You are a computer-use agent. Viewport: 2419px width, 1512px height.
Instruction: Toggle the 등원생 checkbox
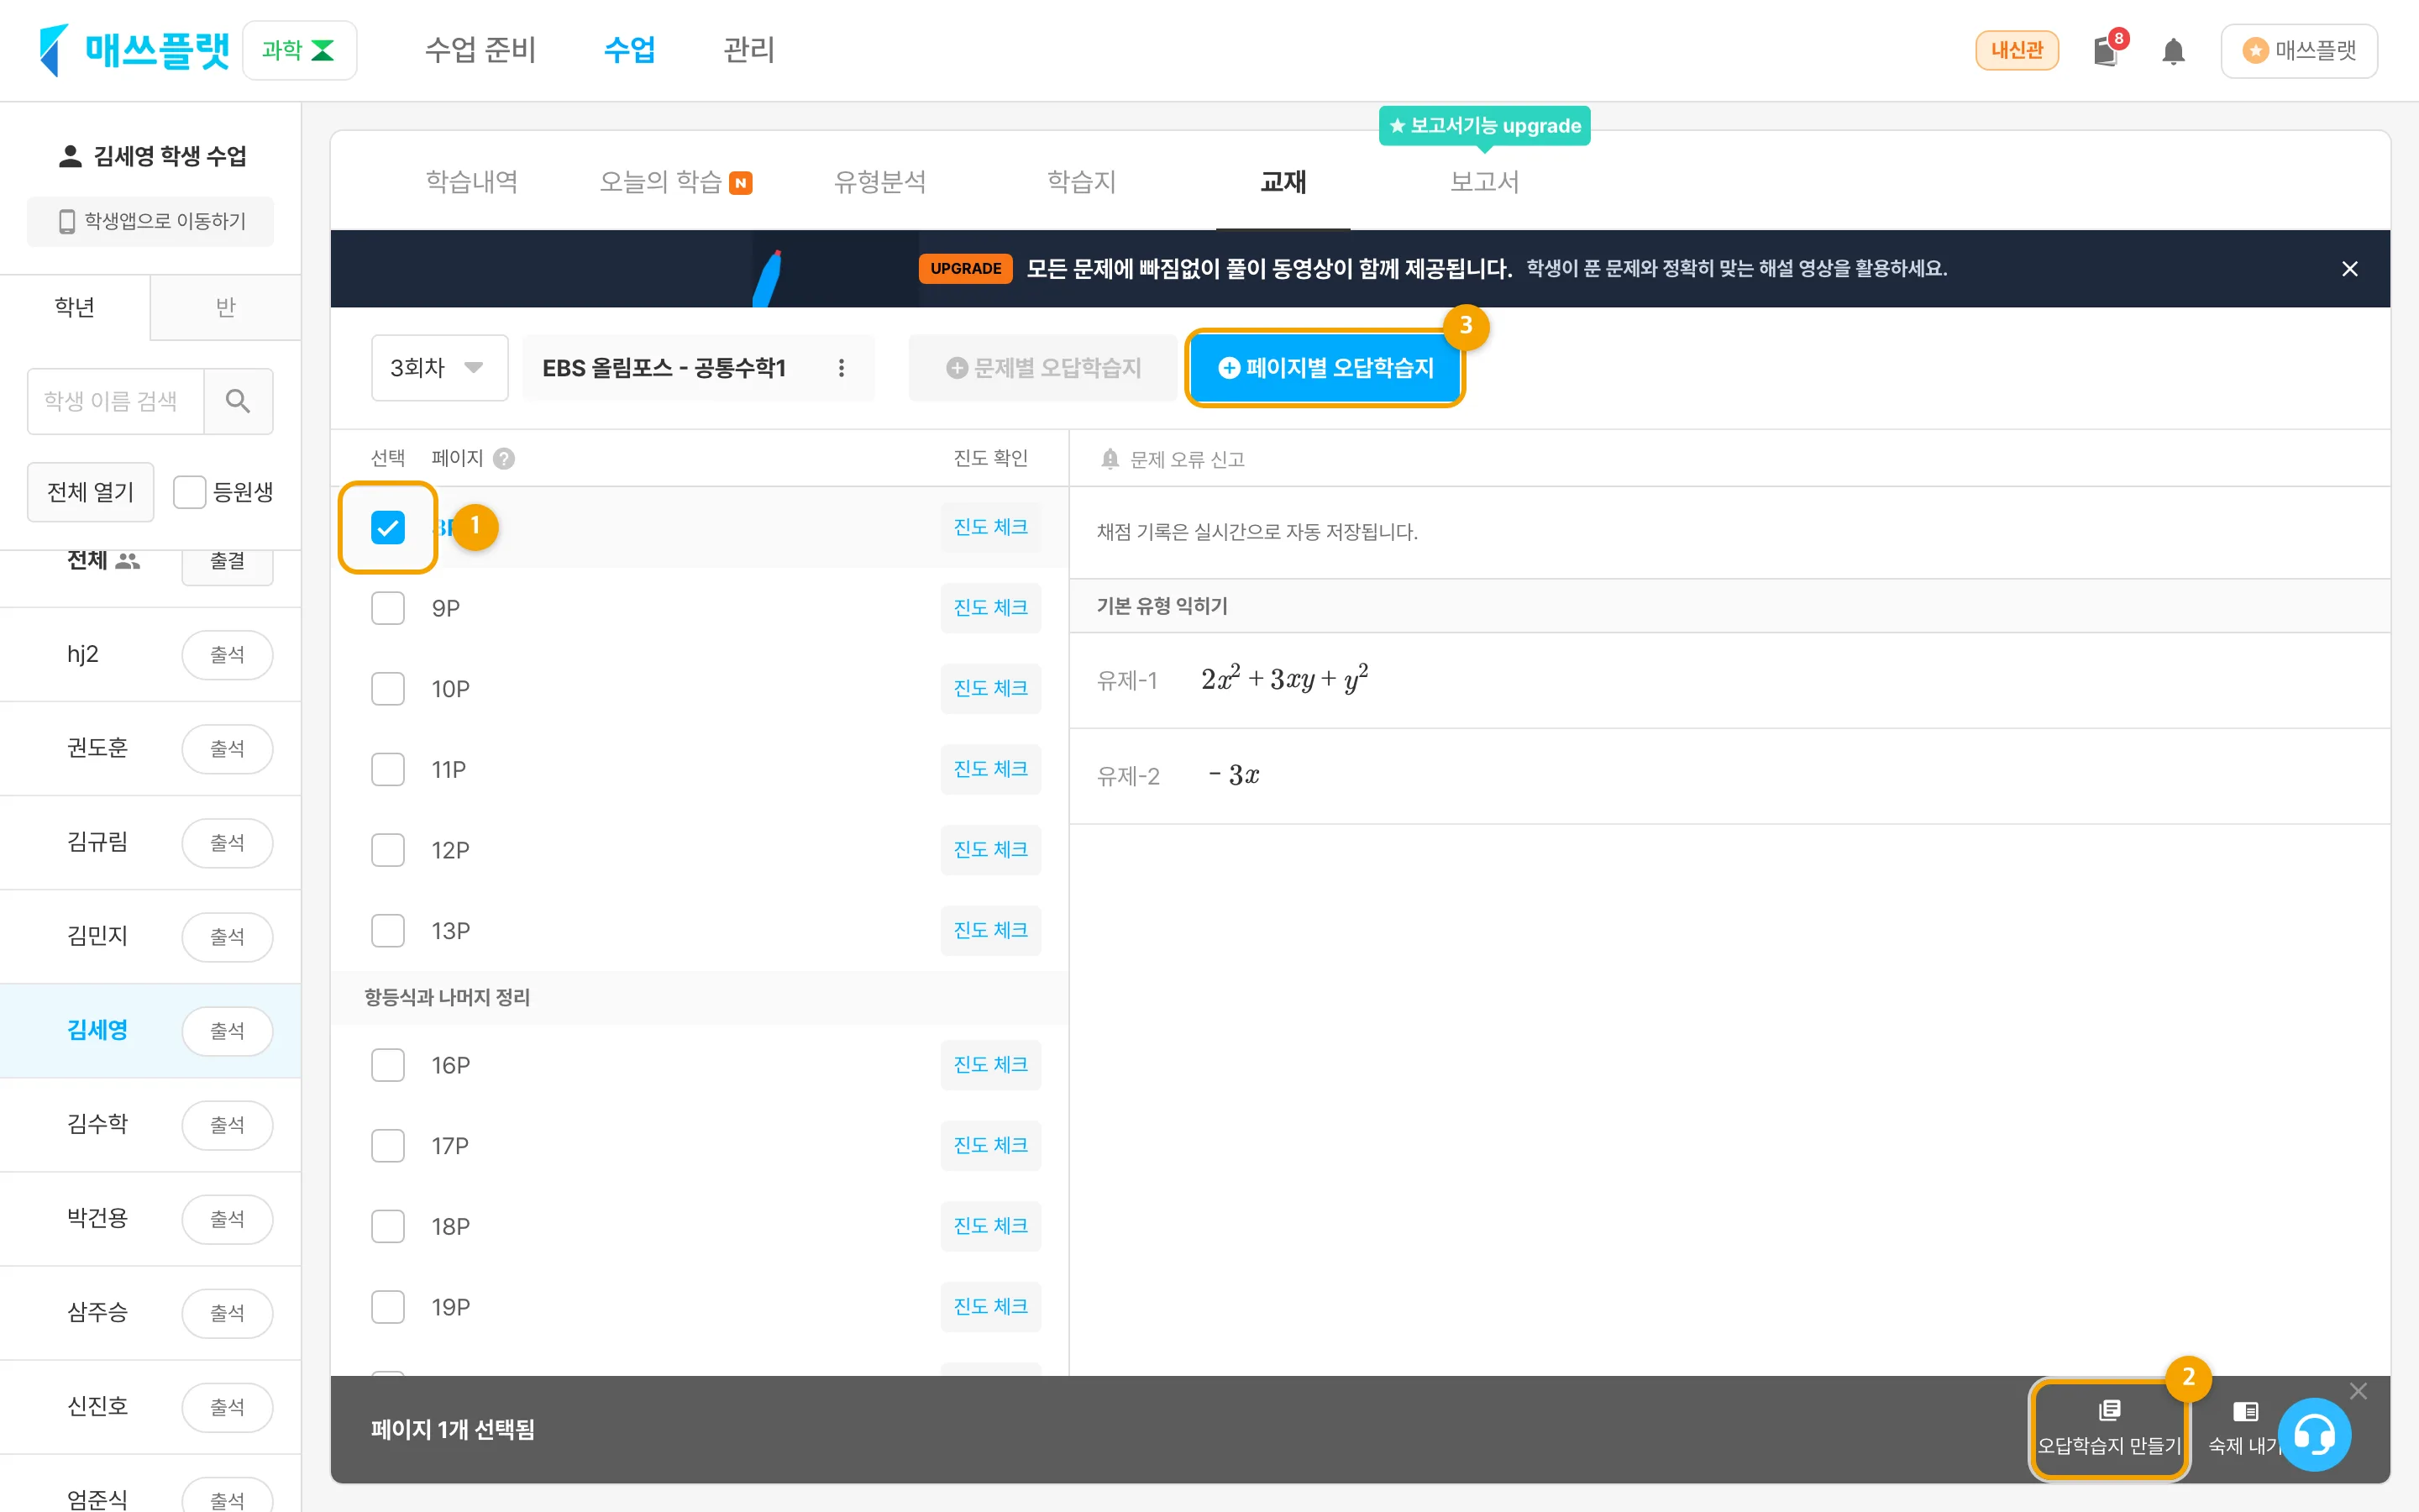tap(189, 492)
